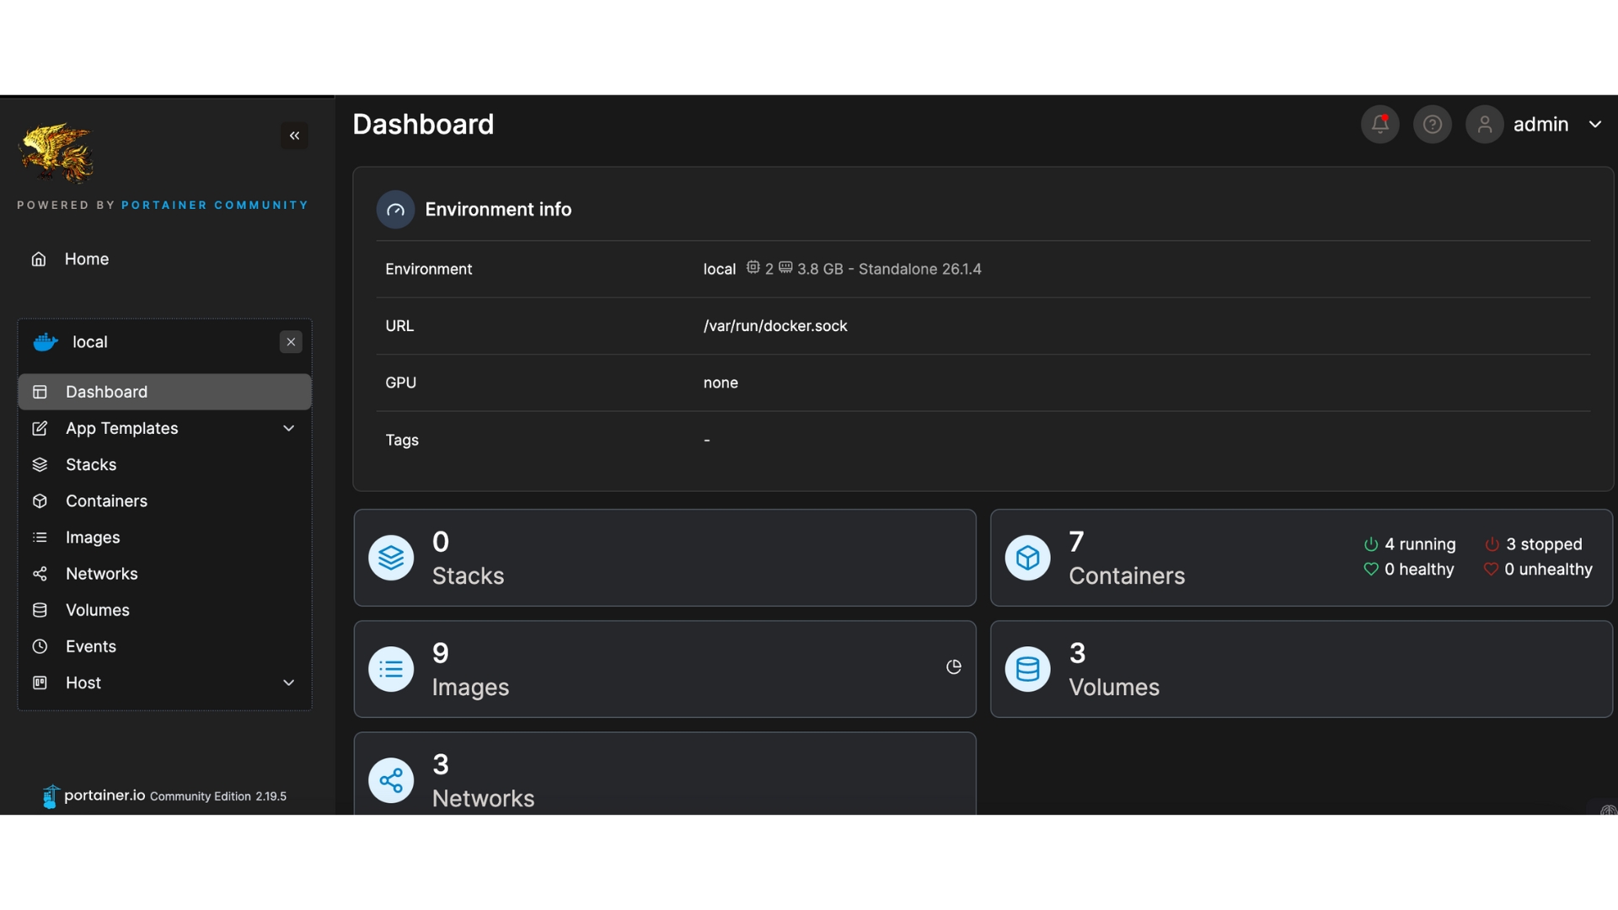Click the admin user avatar icon
Viewport: 1618px width, 910px height.
[x=1484, y=125]
